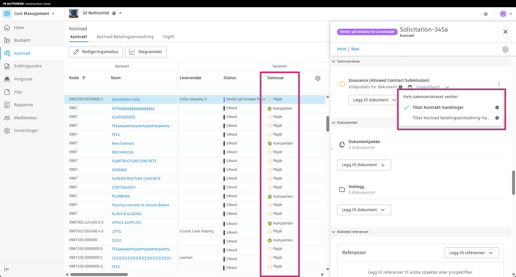The image size is (516, 277).
Task: Select the Kostnad sidebar icon
Action: click(7, 53)
